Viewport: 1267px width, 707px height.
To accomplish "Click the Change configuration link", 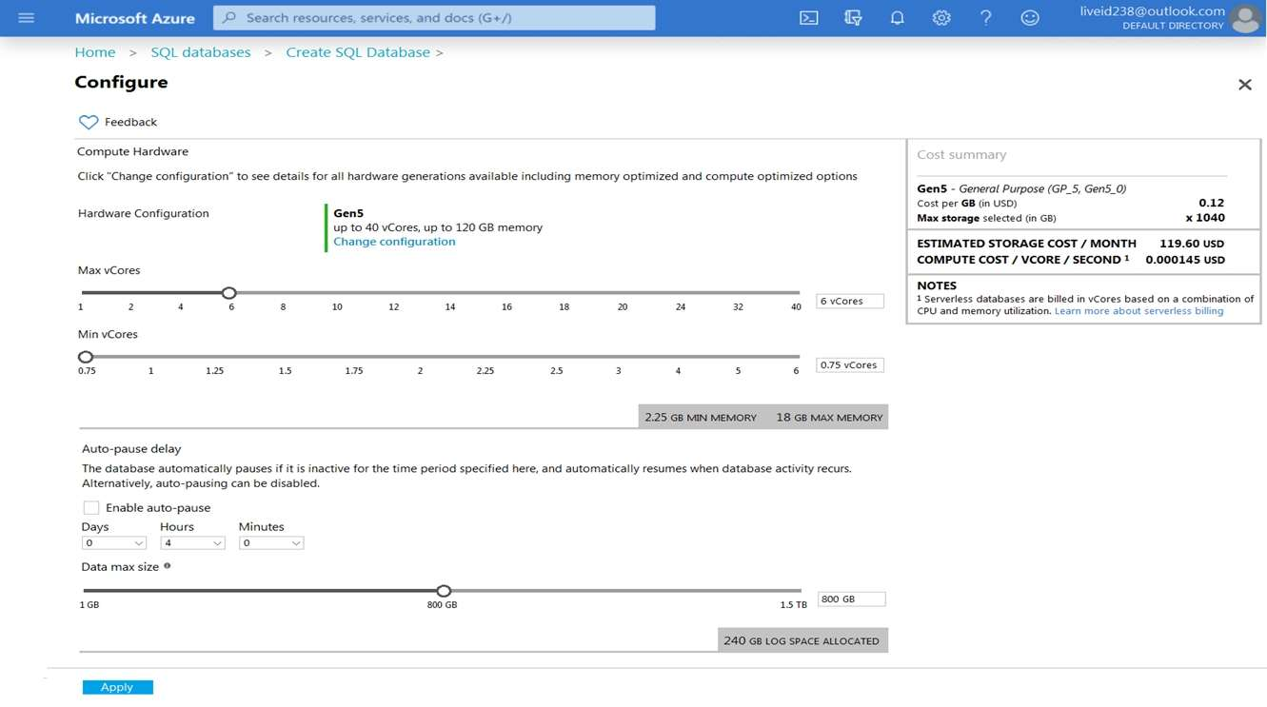I will 394,242.
